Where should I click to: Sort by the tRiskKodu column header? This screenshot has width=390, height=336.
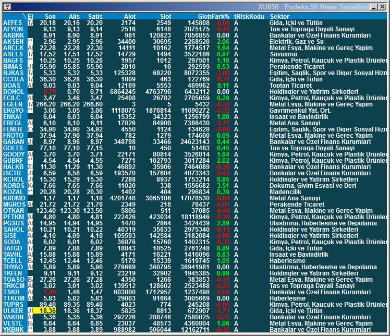click(249, 16)
